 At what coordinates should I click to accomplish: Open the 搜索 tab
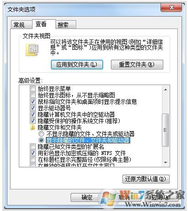pos(63,25)
